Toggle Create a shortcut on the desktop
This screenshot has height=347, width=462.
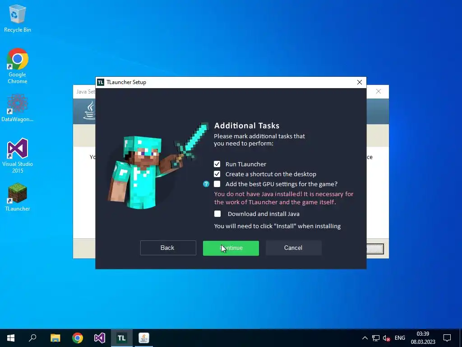click(217, 174)
